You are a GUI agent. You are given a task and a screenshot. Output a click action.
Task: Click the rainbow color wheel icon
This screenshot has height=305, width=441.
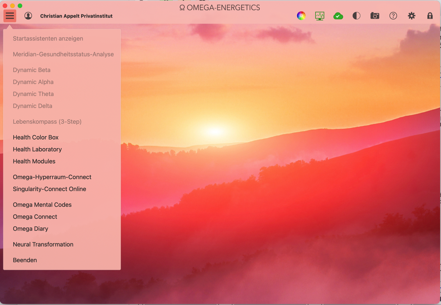(301, 16)
